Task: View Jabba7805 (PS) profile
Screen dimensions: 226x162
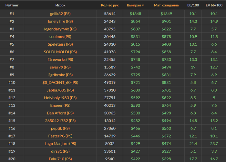Action: click(x=60, y=90)
